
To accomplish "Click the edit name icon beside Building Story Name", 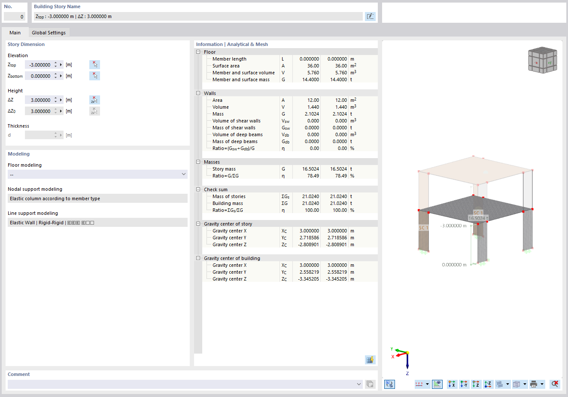I will click(370, 16).
